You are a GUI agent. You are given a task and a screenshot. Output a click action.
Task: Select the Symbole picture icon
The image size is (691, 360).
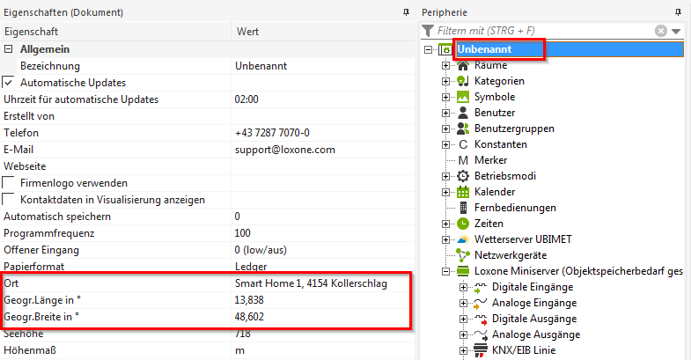(x=463, y=97)
